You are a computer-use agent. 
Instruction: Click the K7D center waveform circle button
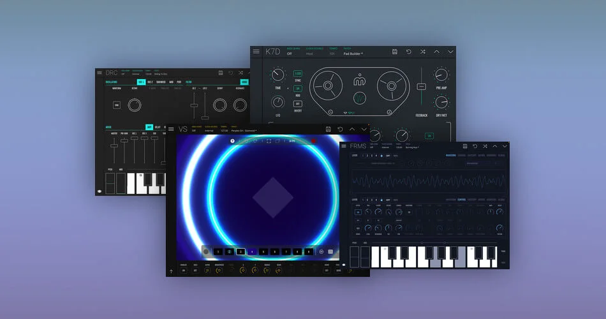pos(359,98)
